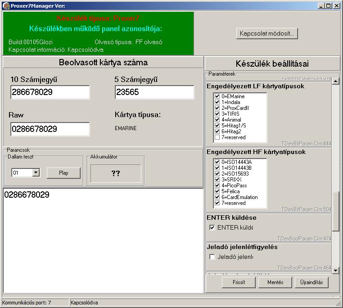This screenshot has height=308, width=343.
Task: Click the Beolvasott kártya száma heading
Action: pos(103,63)
